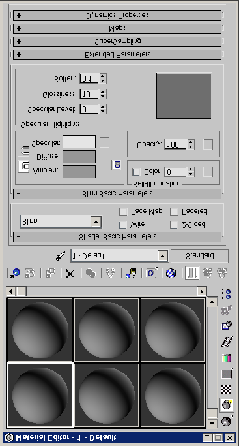
Task: Enable the 2-Sided checkbox
Action: pyautogui.click(x=174, y=225)
